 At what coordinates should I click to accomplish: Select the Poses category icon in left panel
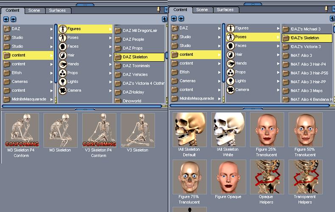pyautogui.click(x=63, y=38)
